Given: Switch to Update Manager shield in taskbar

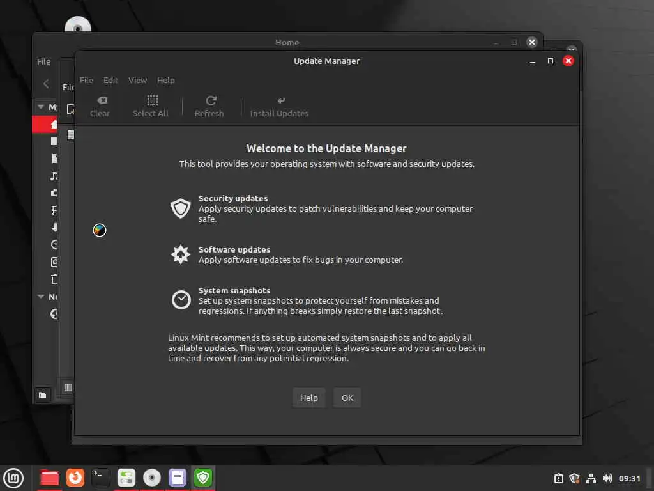Looking at the screenshot, I should pyautogui.click(x=203, y=478).
